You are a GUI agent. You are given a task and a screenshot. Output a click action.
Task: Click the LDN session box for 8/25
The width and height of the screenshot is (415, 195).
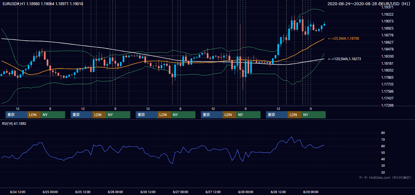[99, 115]
